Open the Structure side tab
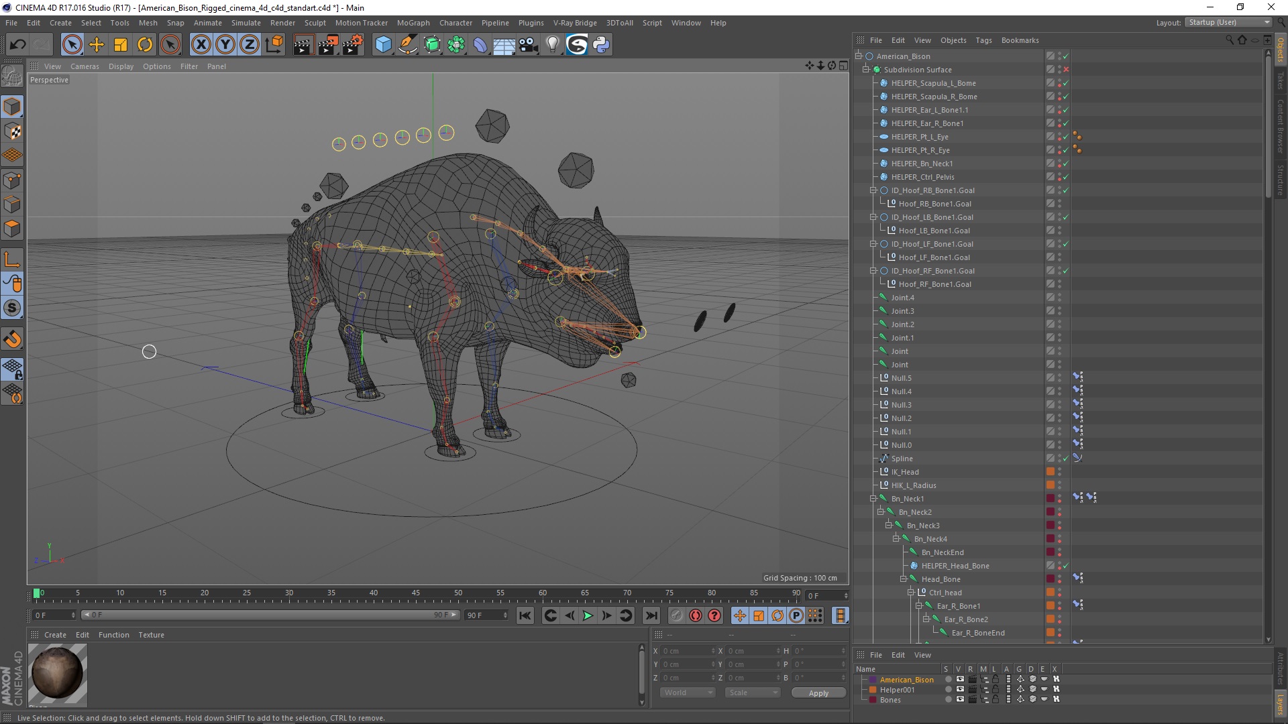Screen dimensions: 1288x724 [1281, 180]
